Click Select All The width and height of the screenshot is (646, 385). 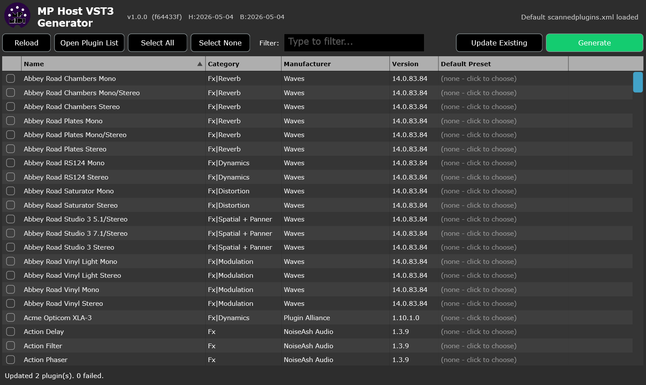click(x=158, y=43)
